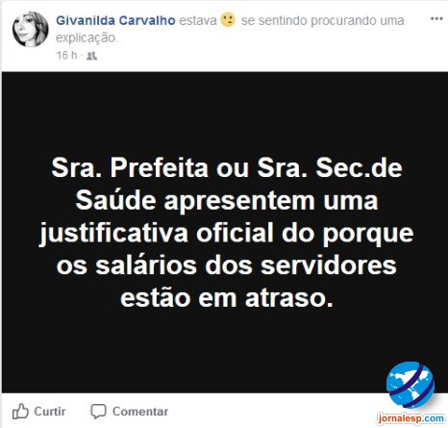Click the word 'explicação' in the header
The image size is (448, 428).
(87, 38)
